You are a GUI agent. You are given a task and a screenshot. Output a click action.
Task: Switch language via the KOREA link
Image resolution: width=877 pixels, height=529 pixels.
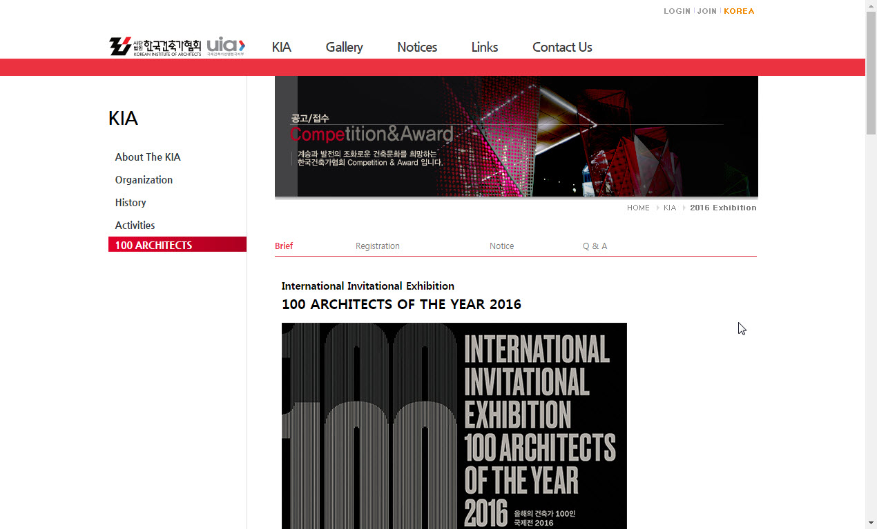click(x=739, y=11)
